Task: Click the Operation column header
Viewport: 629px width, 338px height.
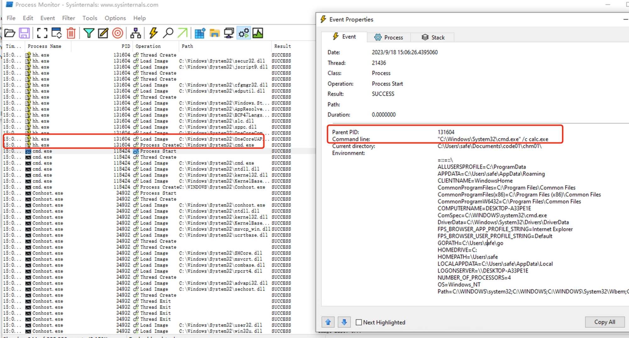Action: click(x=148, y=46)
